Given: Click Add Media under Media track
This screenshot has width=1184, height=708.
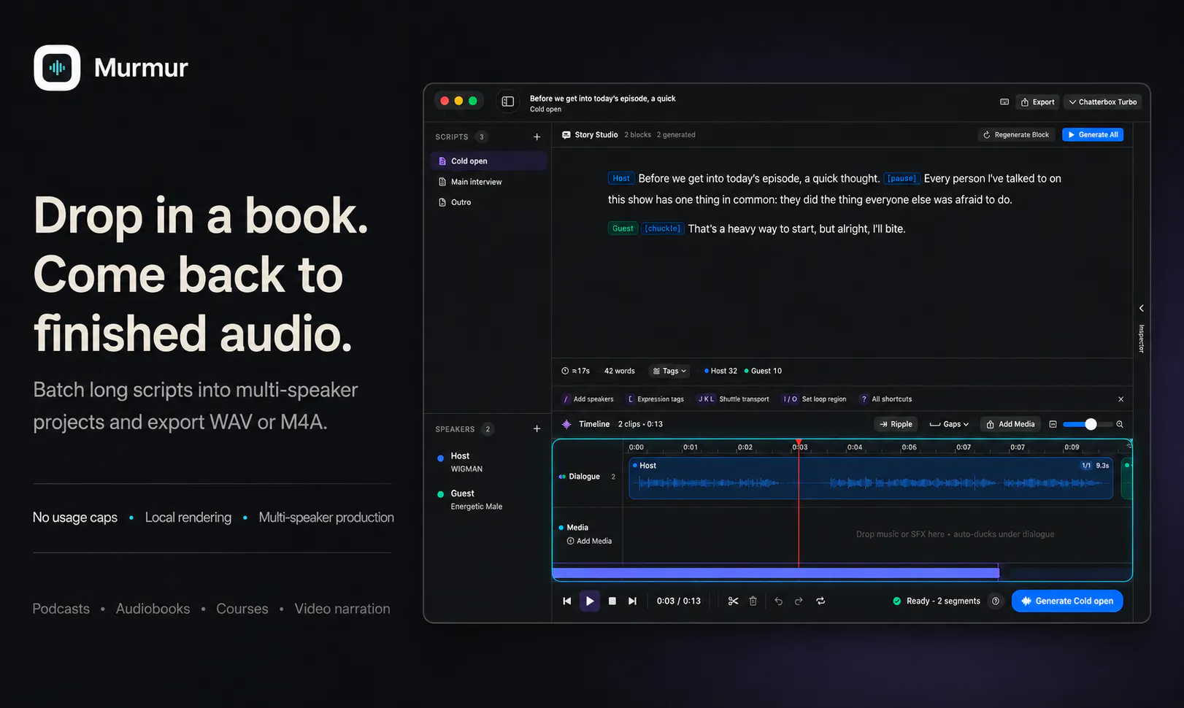Looking at the screenshot, I should [589, 541].
